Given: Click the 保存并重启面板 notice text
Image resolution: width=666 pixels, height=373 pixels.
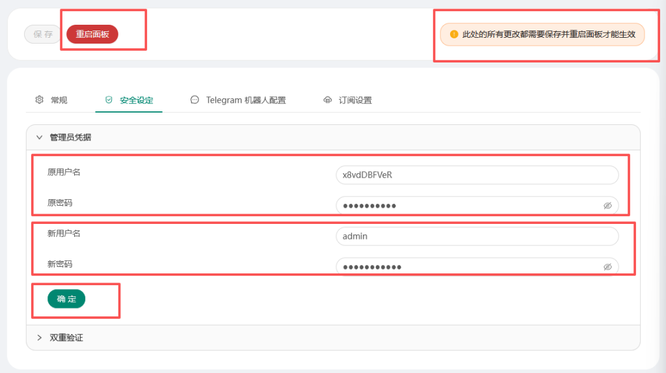Looking at the screenshot, I should (548, 35).
